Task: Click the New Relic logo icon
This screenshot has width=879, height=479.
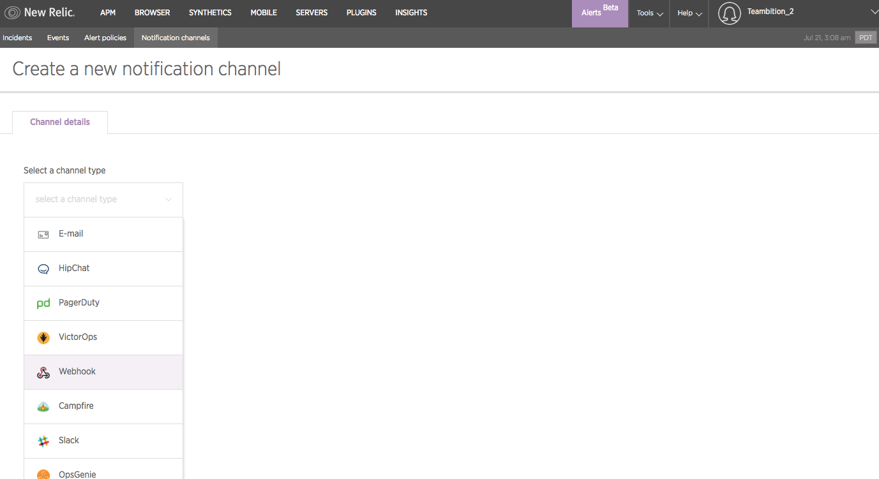Action: (x=12, y=13)
